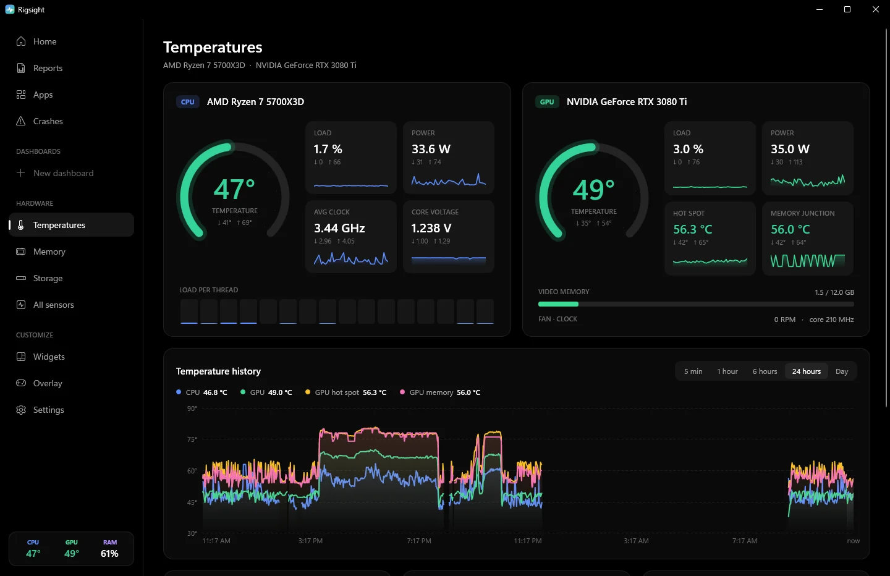This screenshot has width=890, height=576.
Task: Open the All sensors pulse icon
Action: [21, 305]
